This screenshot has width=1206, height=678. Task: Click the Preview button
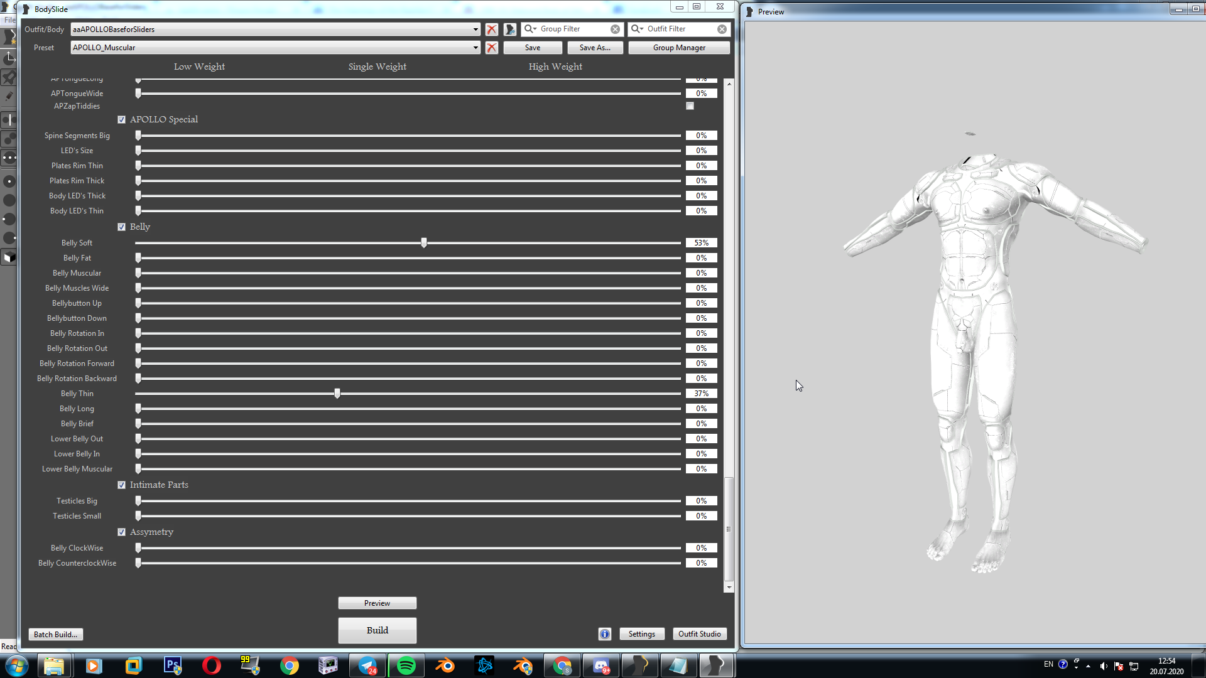[x=377, y=603]
